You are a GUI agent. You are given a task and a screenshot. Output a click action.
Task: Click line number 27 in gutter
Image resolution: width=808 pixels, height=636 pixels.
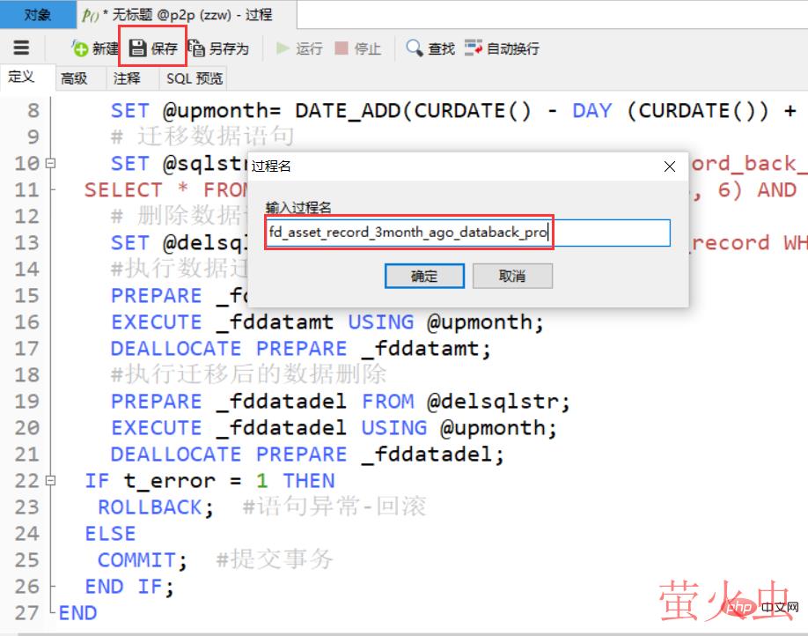pos(26,613)
